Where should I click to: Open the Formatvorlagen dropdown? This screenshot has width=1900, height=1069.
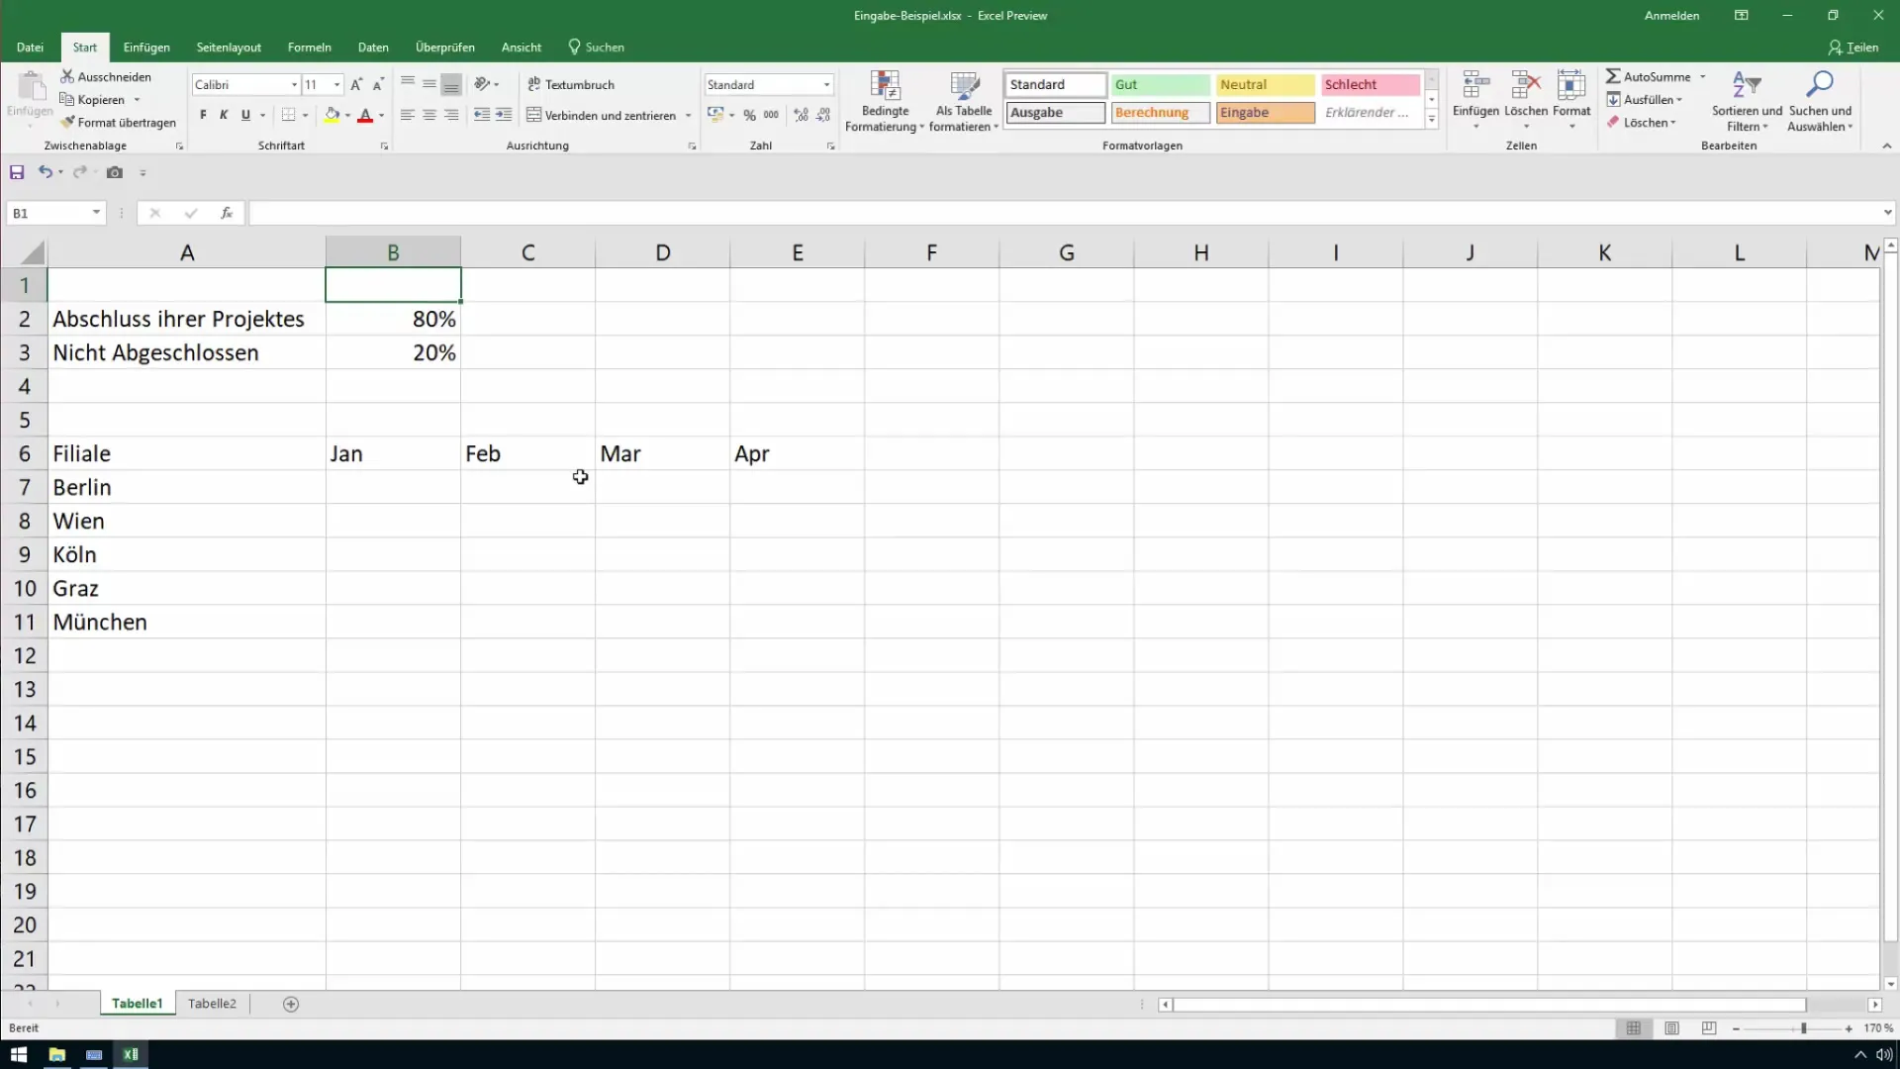(x=1432, y=120)
